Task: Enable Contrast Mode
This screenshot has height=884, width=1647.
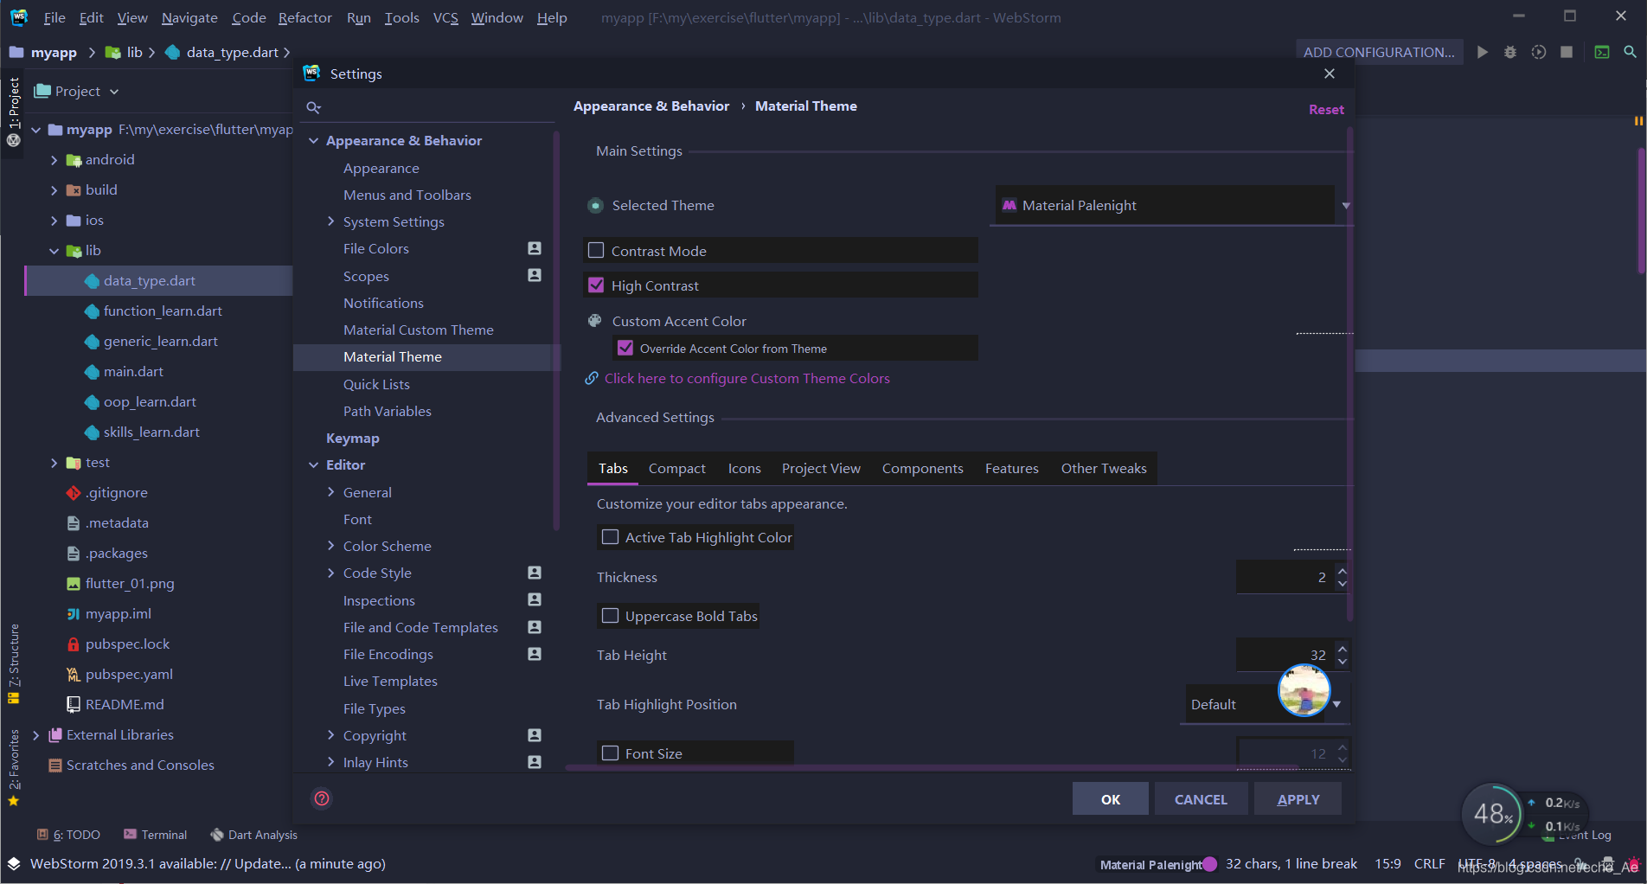Action: click(595, 250)
